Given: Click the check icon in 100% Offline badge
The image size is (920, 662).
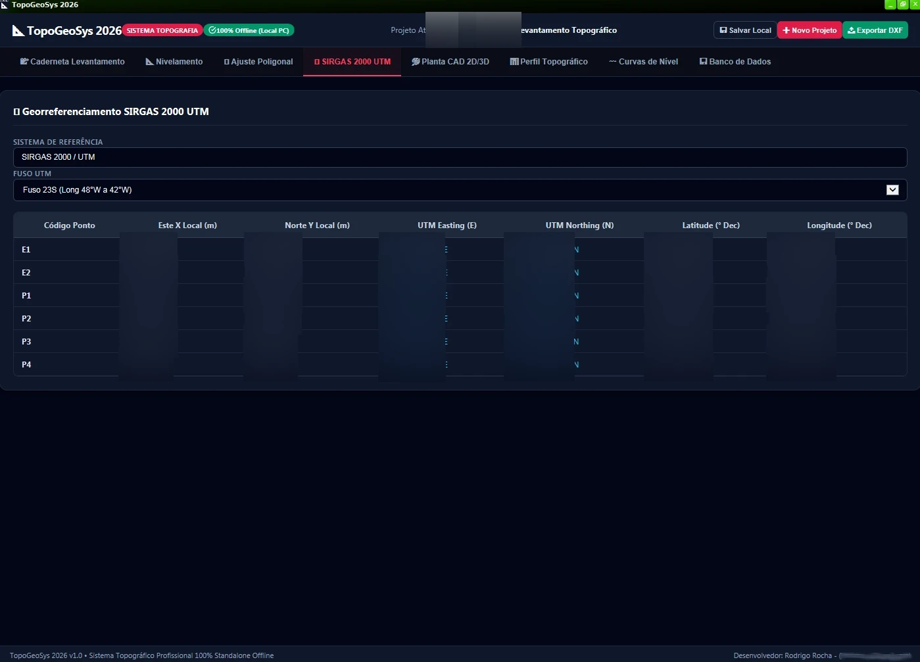Looking at the screenshot, I should (212, 30).
